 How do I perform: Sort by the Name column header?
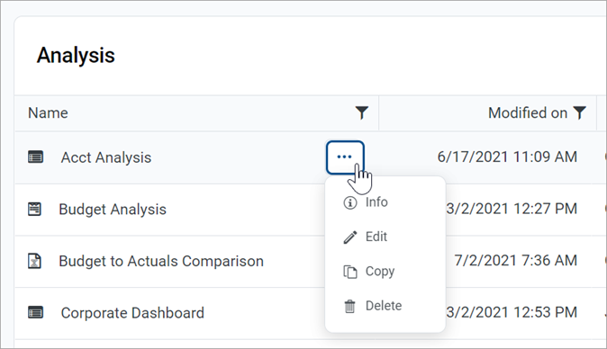48,112
